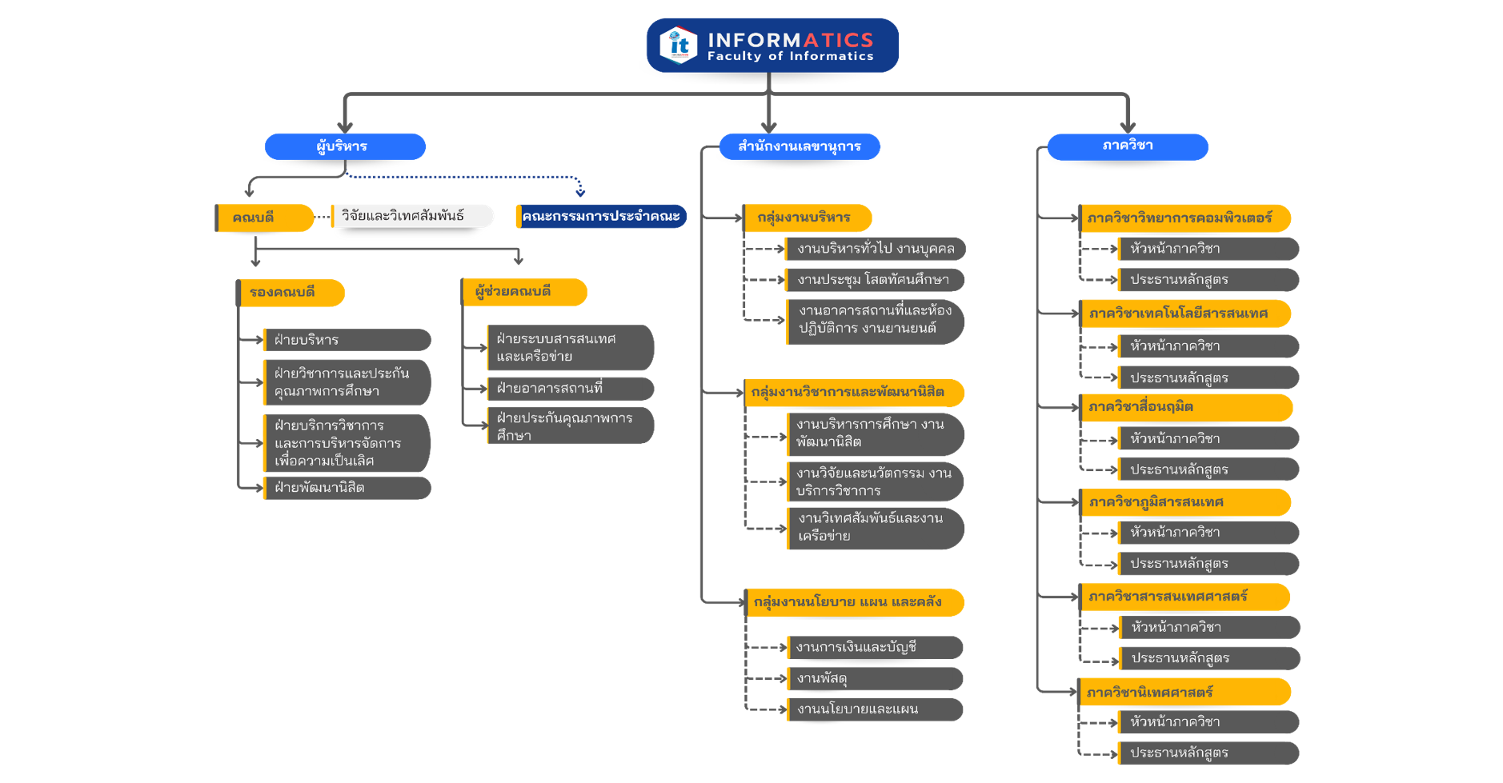Select the ฝ่ายพัฒนานิสิต item

pyautogui.click(x=347, y=488)
